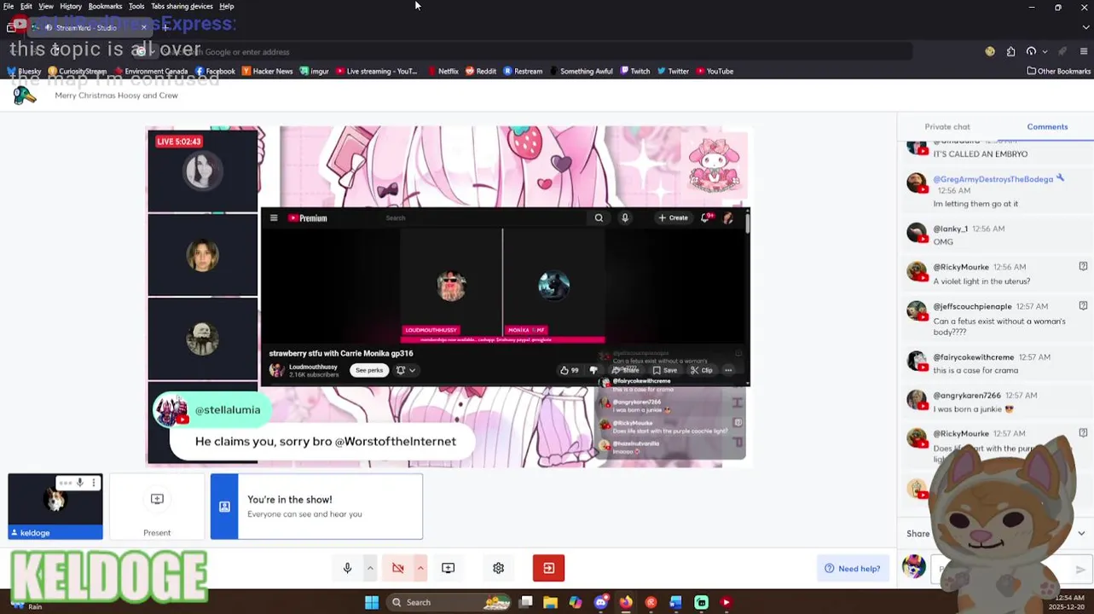Screen dimensions: 1094x614
Task: Expand the Share chevron in comments panel
Action: pyautogui.click(x=1081, y=534)
